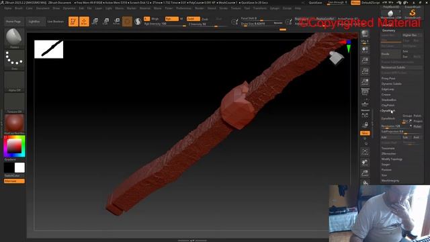Click the QuickSave button

315,3
